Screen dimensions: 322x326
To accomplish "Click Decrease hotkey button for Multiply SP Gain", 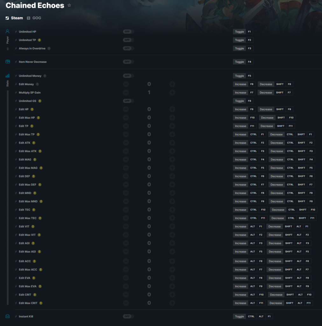I will [x=266, y=93].
